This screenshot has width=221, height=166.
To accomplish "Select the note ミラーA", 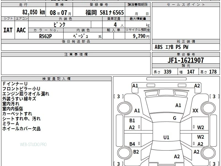I will (10, 124).
